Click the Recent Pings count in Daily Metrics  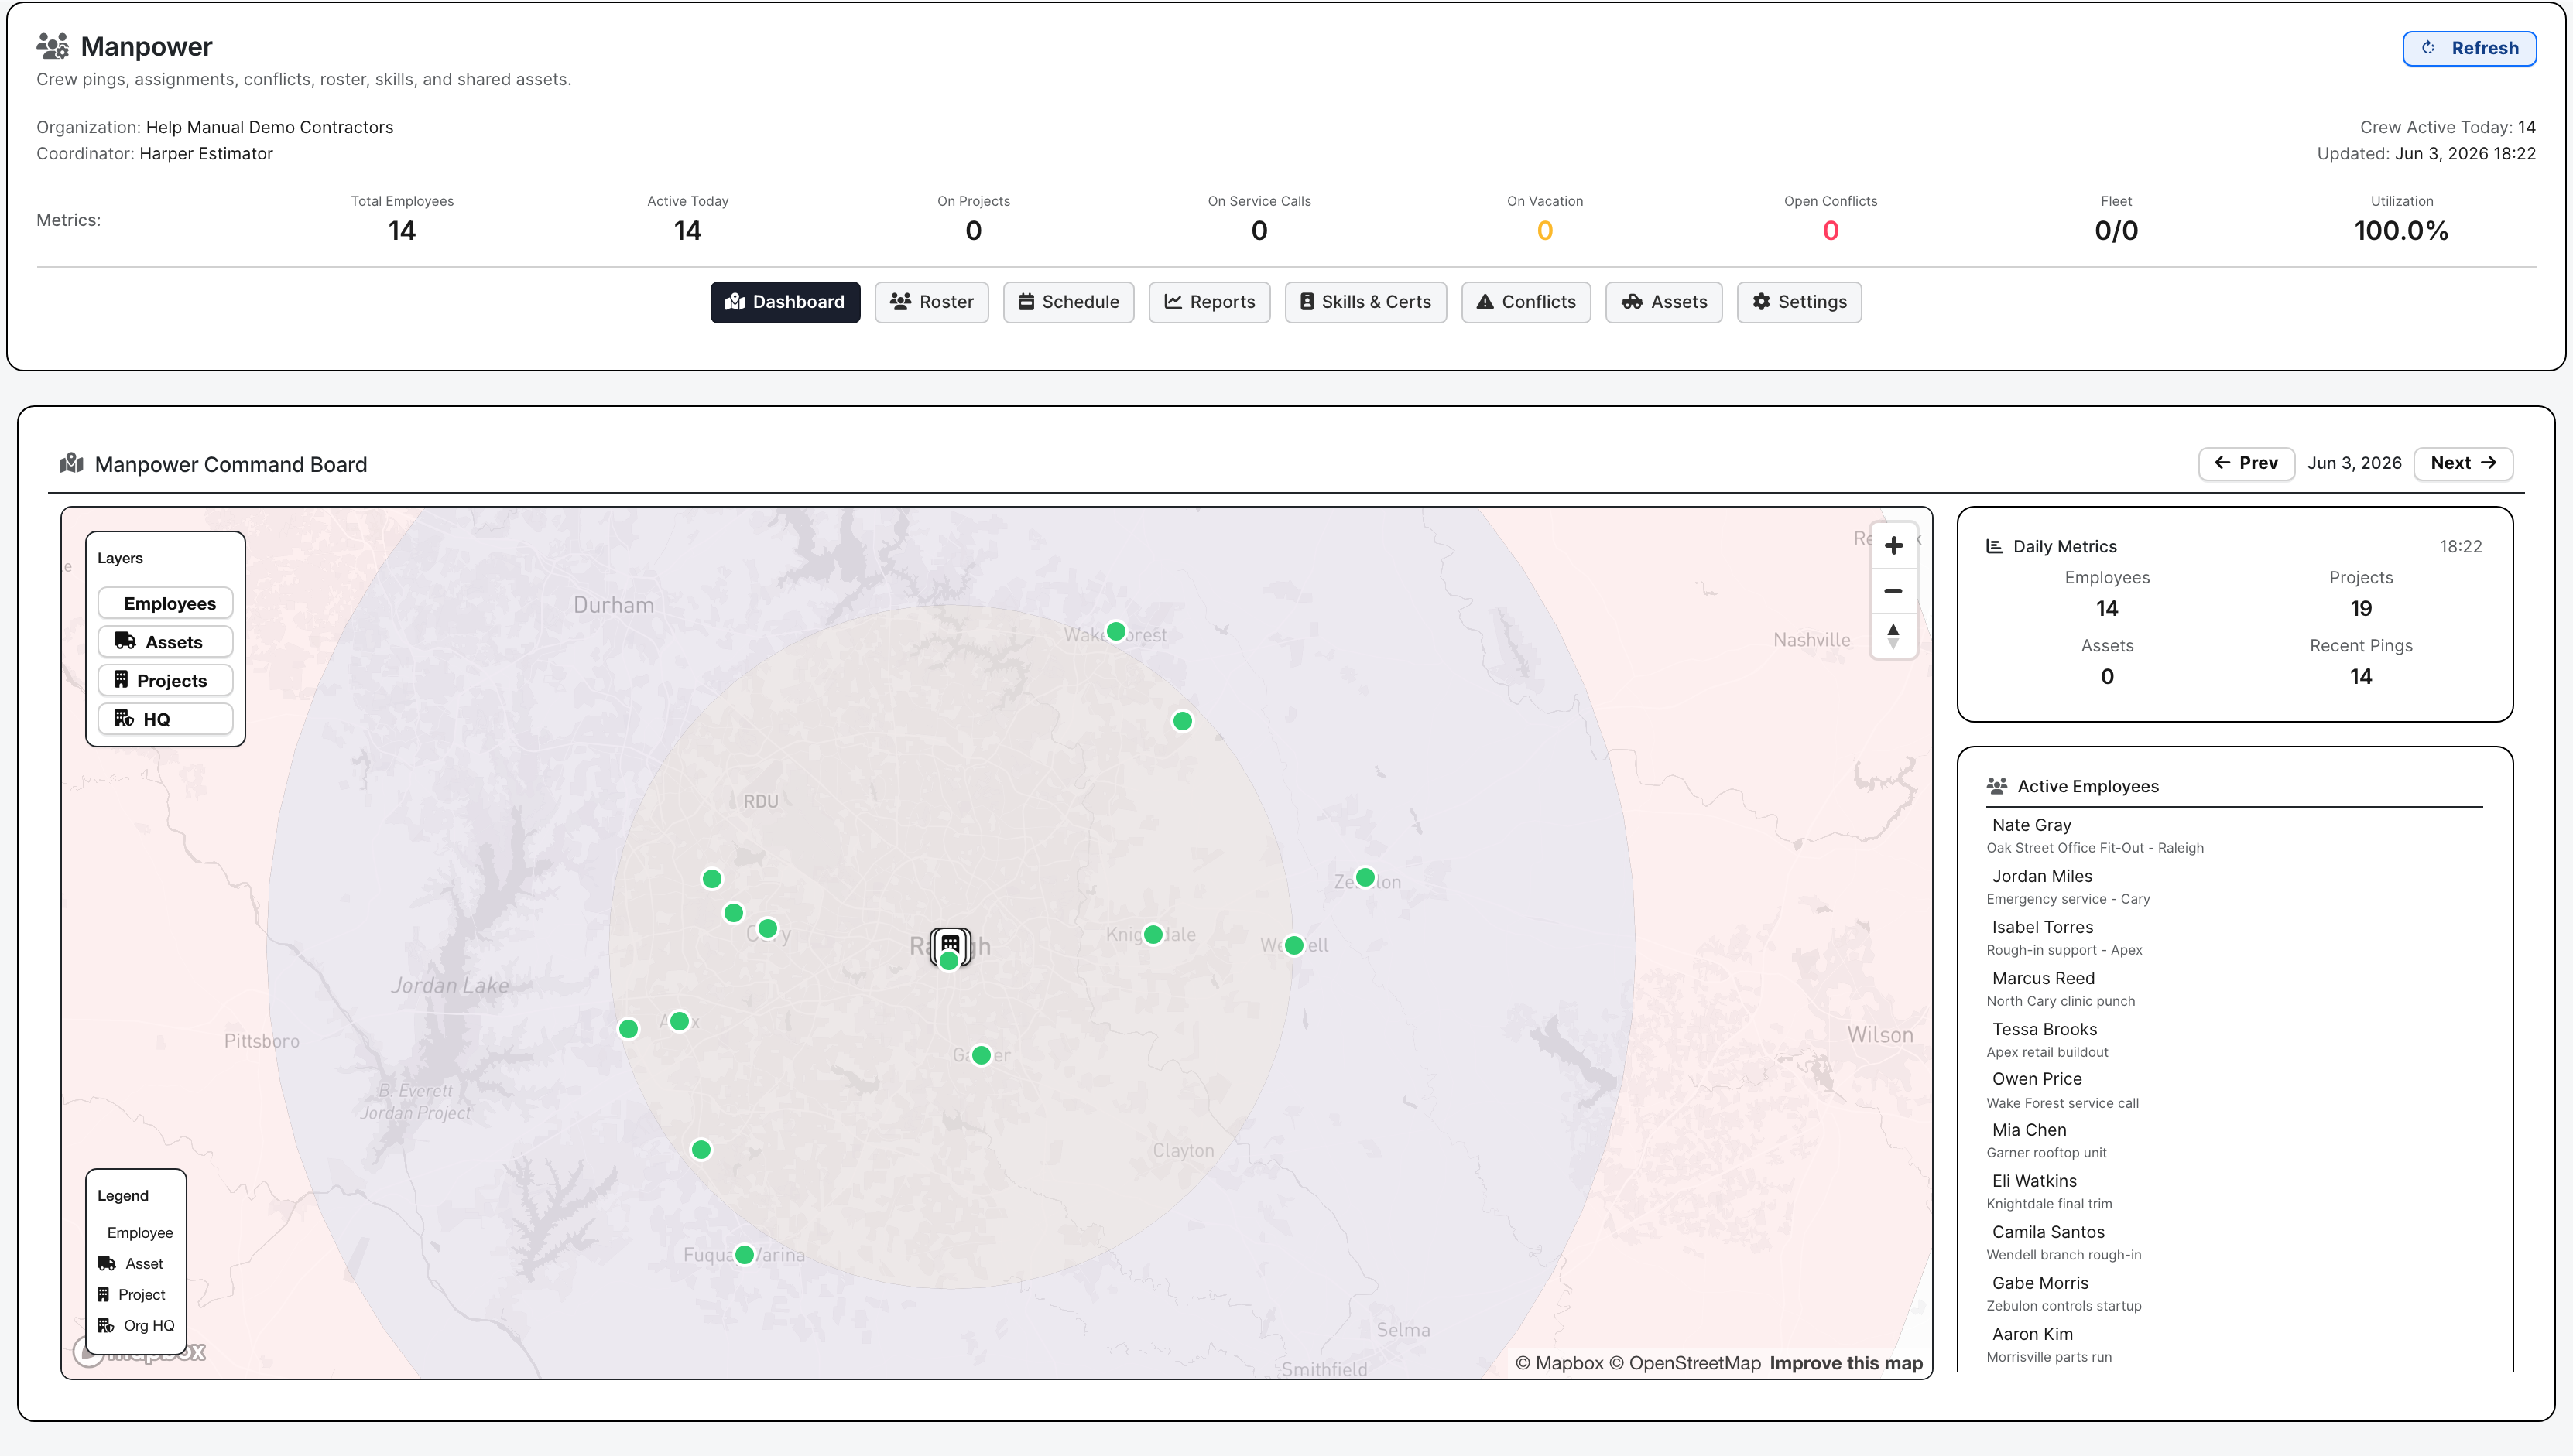tap(2361, 677)
